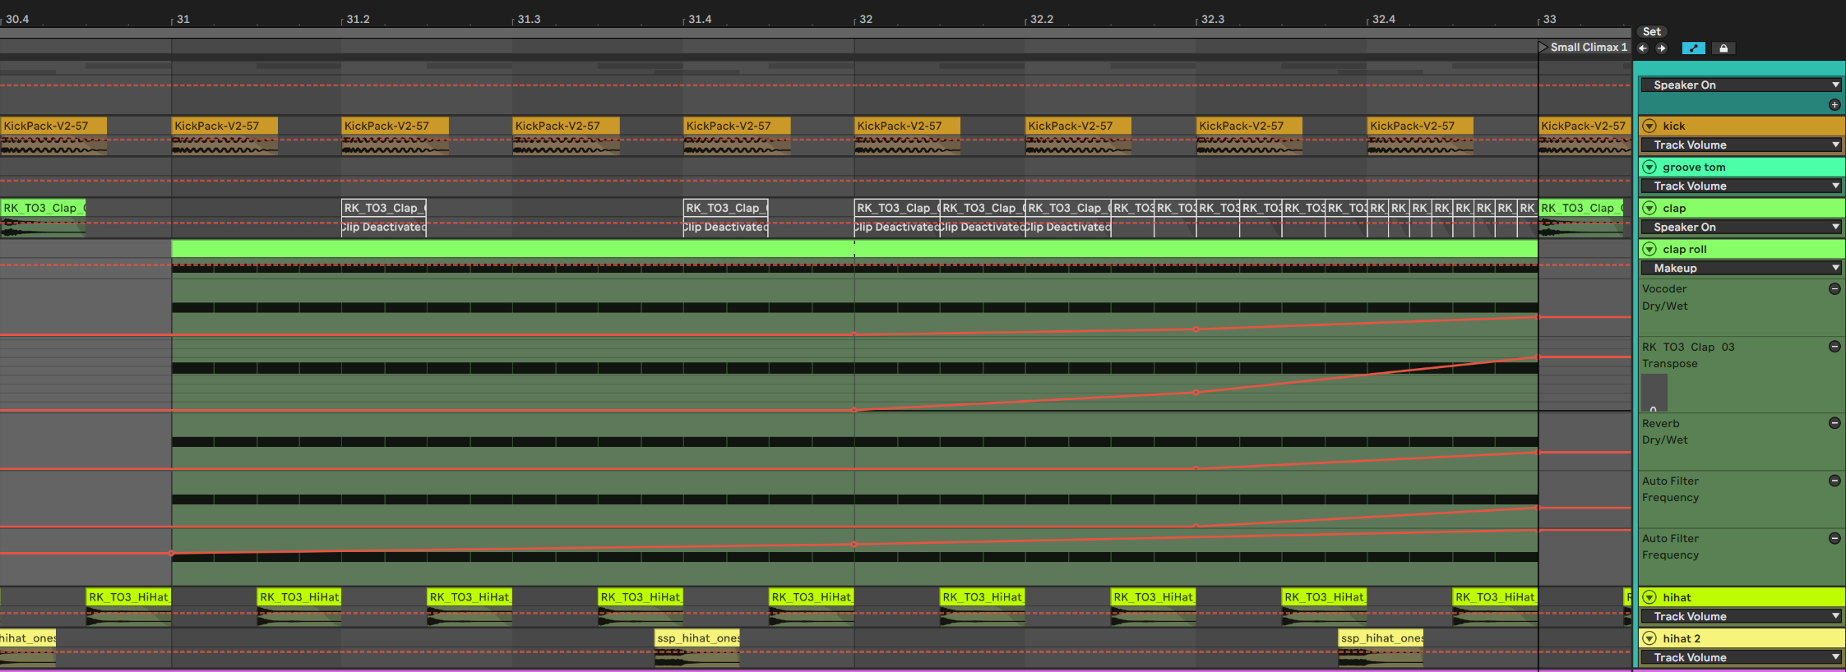The height and width of the screenshot is (672, 1846).
Task: Click the Small Climax 1 locator label
Action: [x=1588, y=48]
